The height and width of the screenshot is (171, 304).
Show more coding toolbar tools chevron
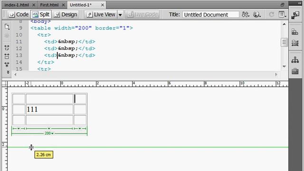tap(8, 72)
